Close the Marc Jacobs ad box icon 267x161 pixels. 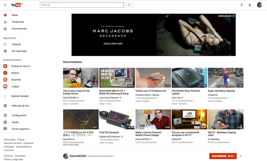click(x=234, y=16)
